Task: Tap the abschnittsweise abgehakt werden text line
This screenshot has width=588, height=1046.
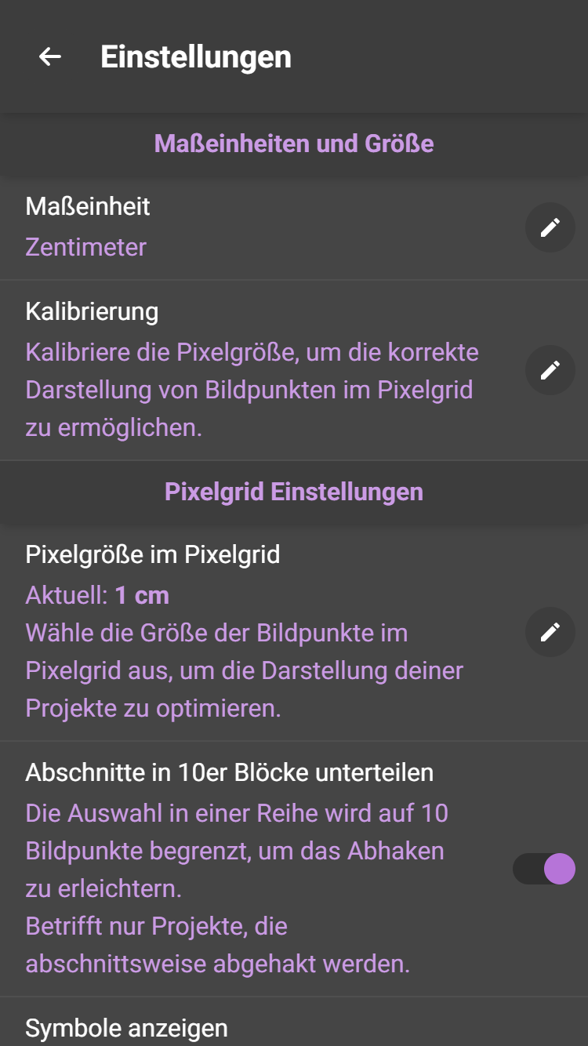Action: point(218,964)
